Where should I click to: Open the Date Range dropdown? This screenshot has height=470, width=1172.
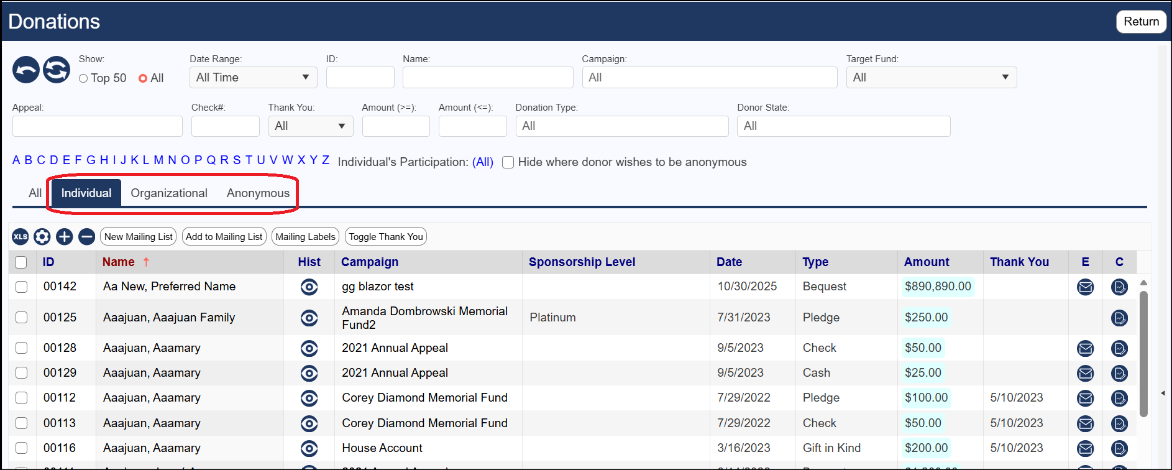click(253, 78)
